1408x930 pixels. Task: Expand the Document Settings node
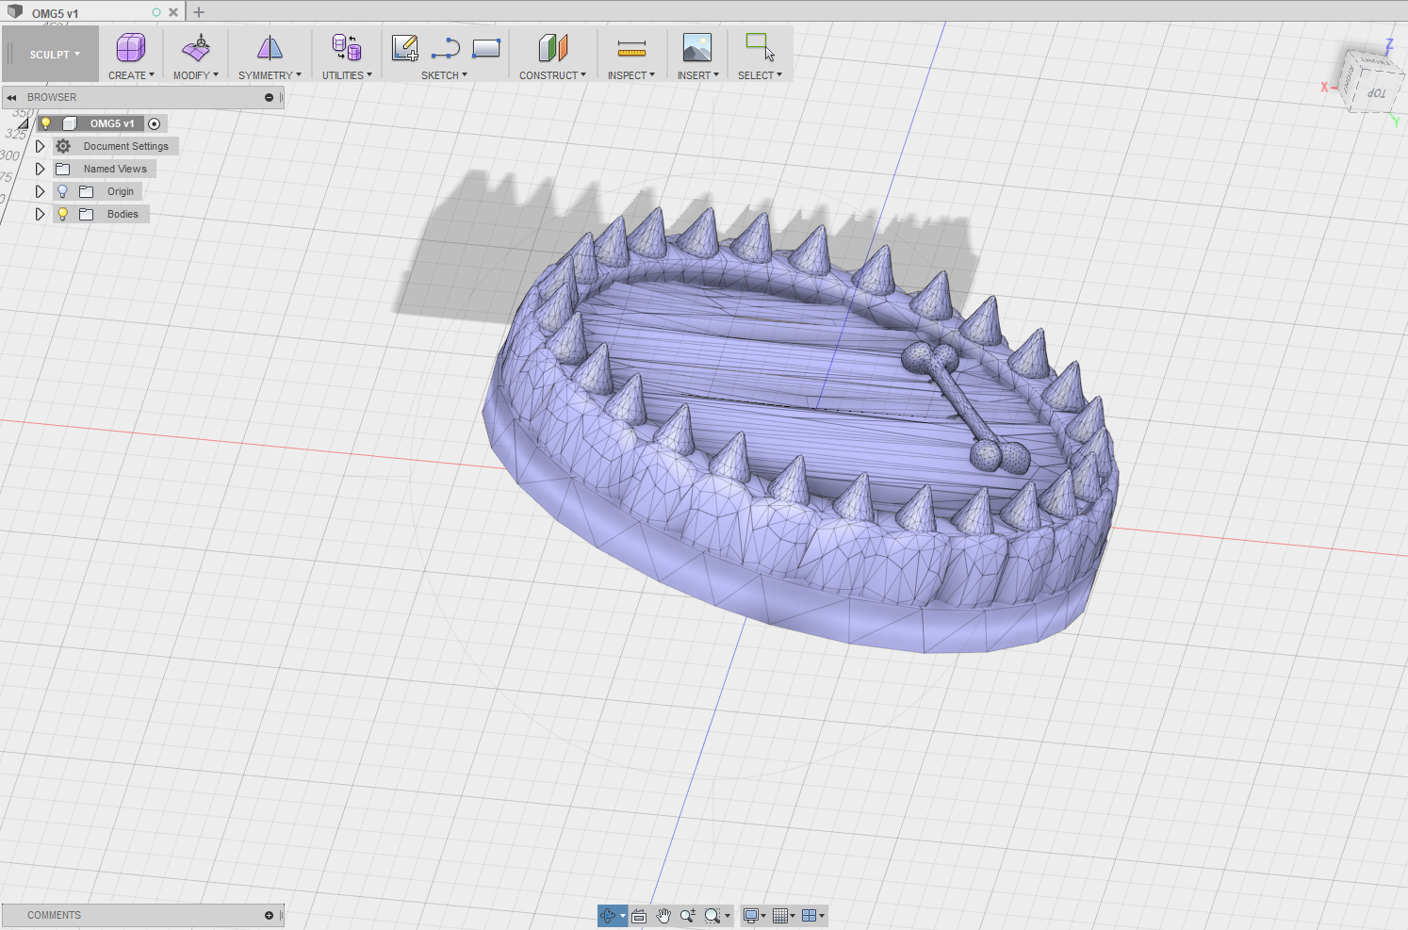(x=40, y=146)
